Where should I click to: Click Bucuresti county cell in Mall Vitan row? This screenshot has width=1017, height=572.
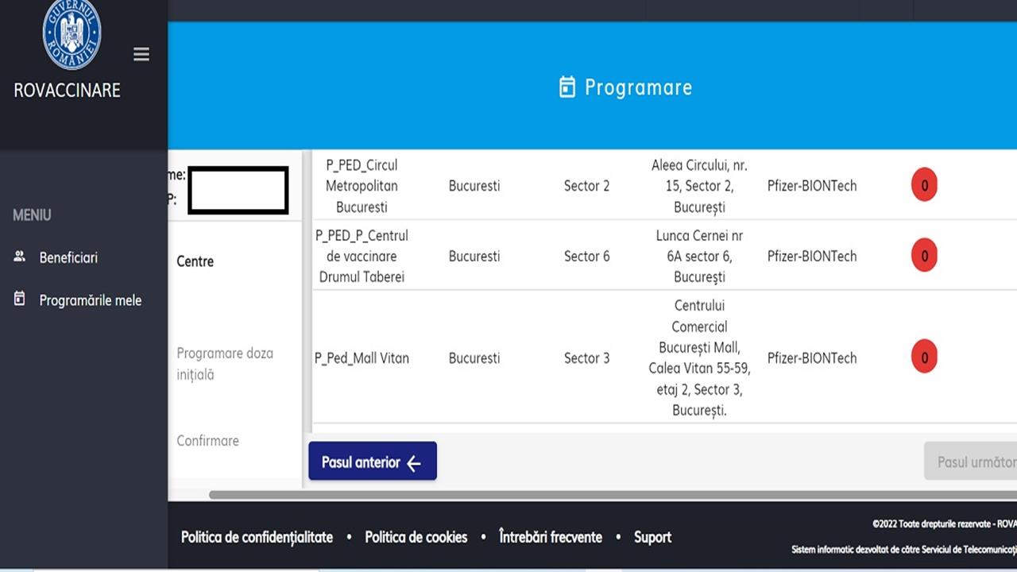474,358
